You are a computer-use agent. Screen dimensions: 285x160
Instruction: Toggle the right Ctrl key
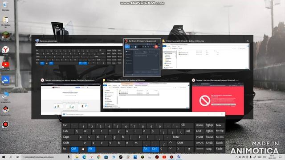click(155, 149)
